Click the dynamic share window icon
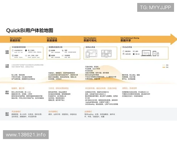This screenshot has width=177, height=142. click(124, 54)
